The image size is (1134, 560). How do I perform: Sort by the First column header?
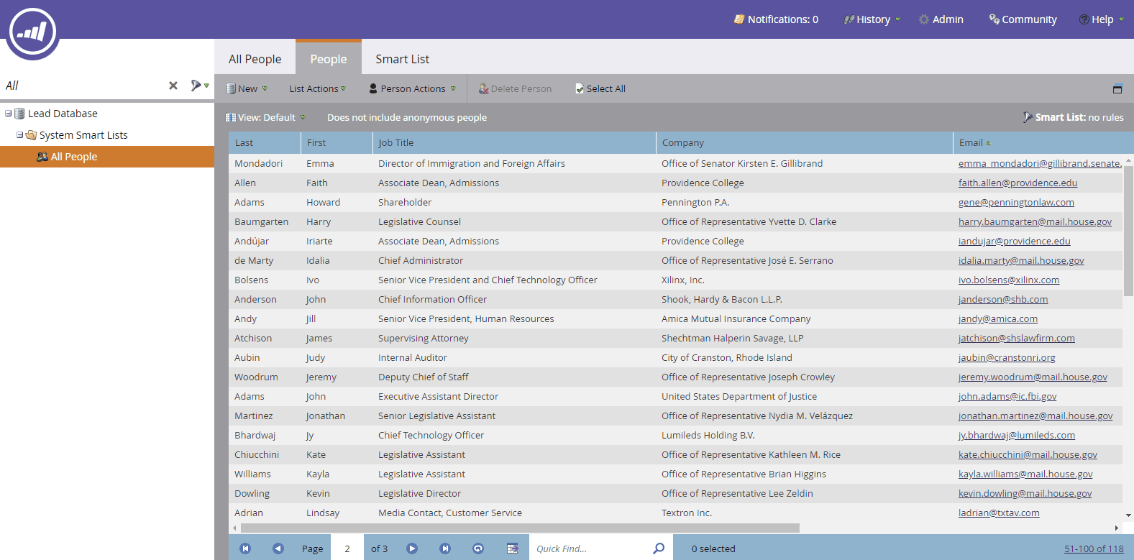click(x=337, y=142)
